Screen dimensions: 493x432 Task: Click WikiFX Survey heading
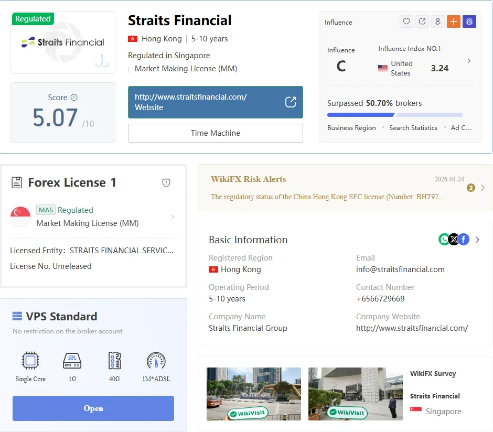[433, 374]
